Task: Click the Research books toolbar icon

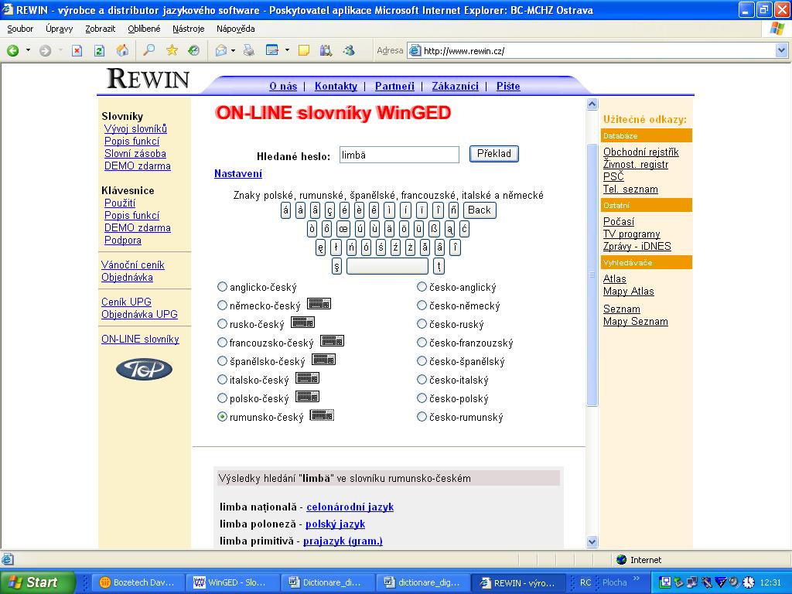Action: point(326,50)
